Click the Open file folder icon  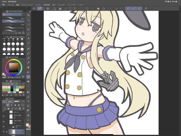point(60,9)
